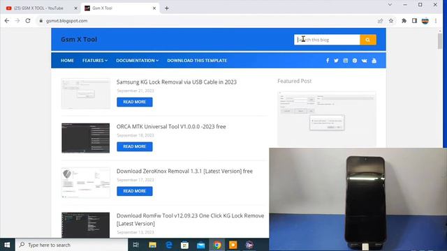Open the RomFw Tool post thumbnail
The image size is (447, 251).
(x=85, y=225)
